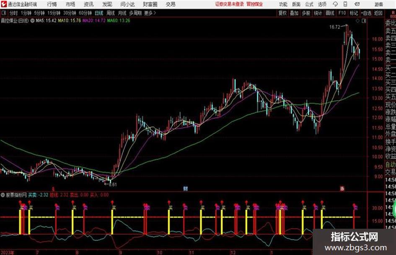Image resolution: width=396 pixels, height=255 pixels.
Task: Switch to the 多周期 multi-period tab
Action: (135, 13)
